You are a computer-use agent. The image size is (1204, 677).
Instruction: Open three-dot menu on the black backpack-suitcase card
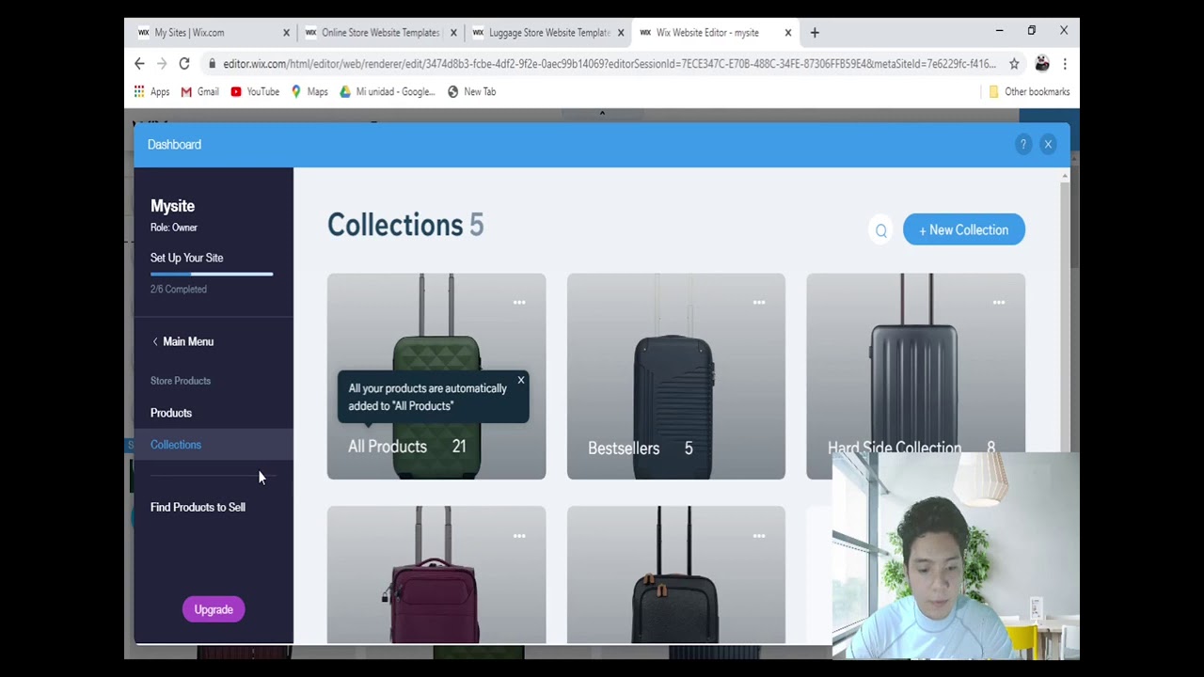759,536
